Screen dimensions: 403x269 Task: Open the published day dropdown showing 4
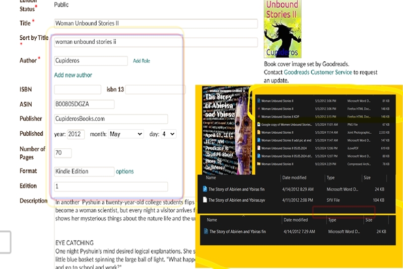coord(168,134)
